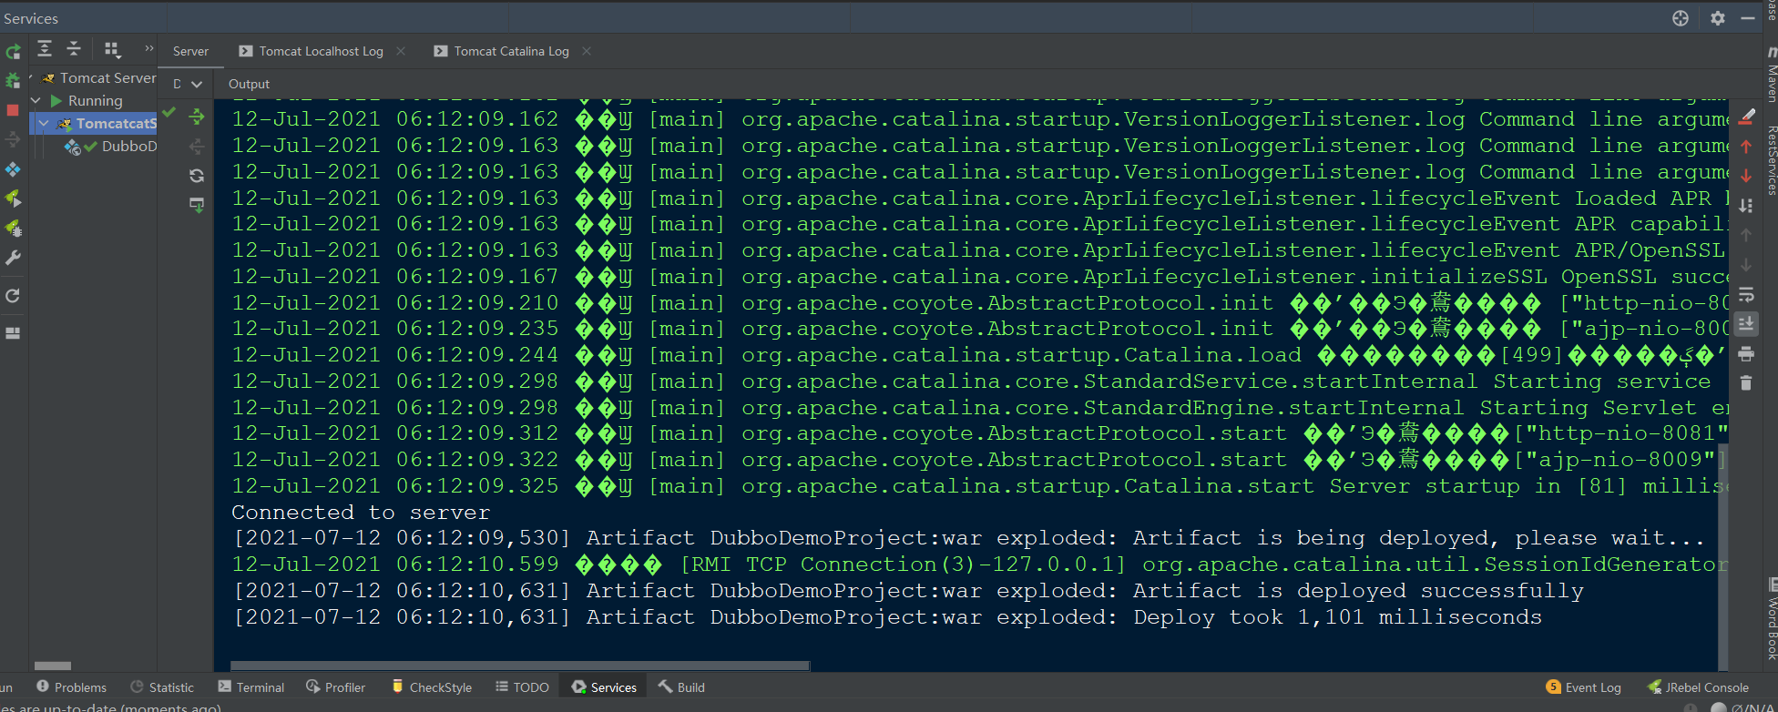
Task: Click the deploy-down arrow icon
Action: point(197,205)
